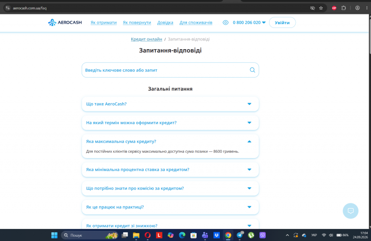
Task: Focus the keyword search input field
Action: coord(170,70)
